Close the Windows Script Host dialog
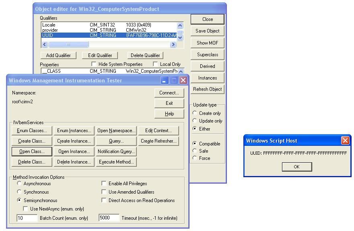Screen dimensions: 354x231 coord(345,141)
